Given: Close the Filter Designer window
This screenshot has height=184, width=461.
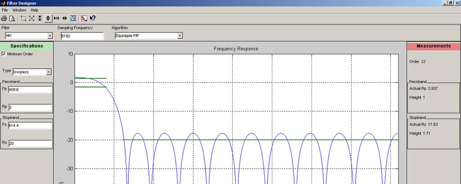Looking at the screenshot, I should coord(457,3).
